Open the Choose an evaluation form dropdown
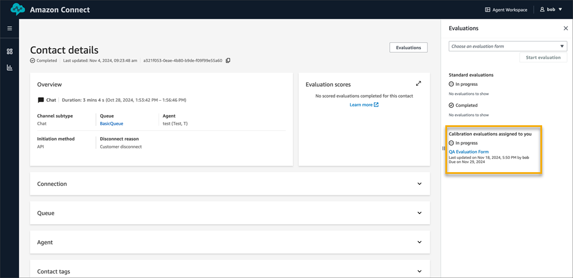Image resolution: width=573 pixels, height=278 pixels. (508, 46)
